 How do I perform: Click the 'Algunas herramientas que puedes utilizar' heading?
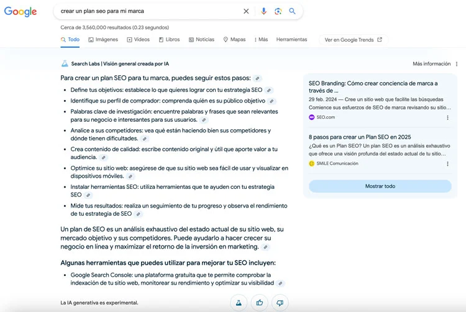click(168, 263)
